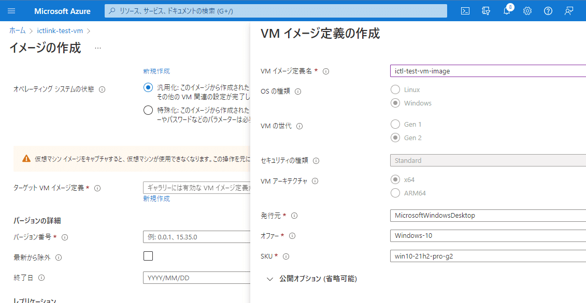This screenshot has width=586, height=303.
Task: Select the 特殊化 radio option
Action: tap(148, 110)
